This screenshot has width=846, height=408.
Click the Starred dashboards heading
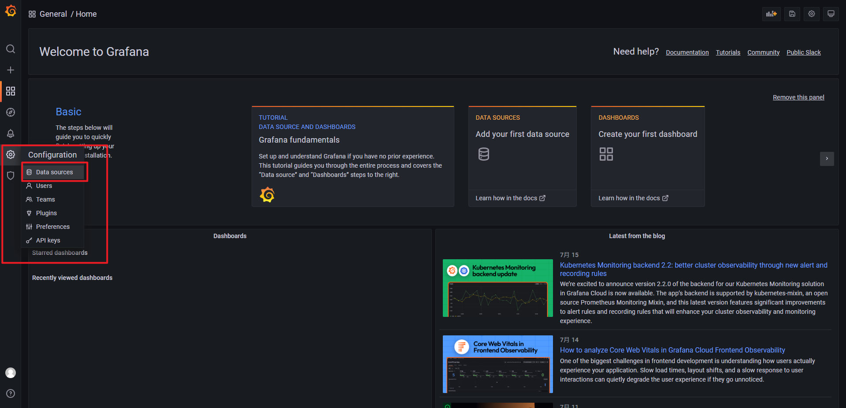(60, 253)
